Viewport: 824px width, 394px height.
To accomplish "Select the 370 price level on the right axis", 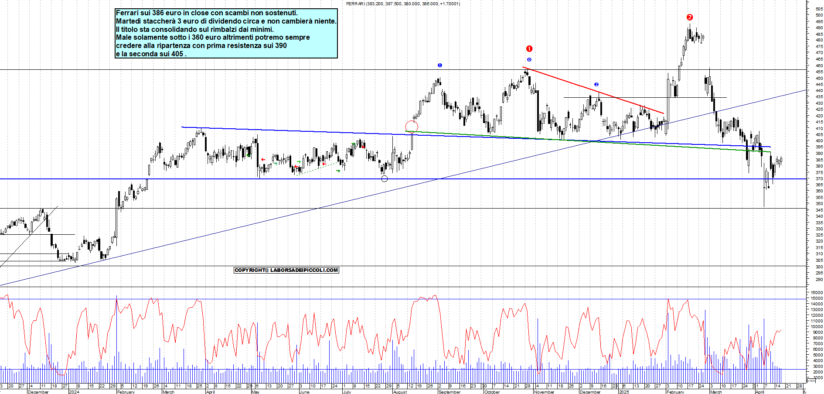I will (819, 179).
